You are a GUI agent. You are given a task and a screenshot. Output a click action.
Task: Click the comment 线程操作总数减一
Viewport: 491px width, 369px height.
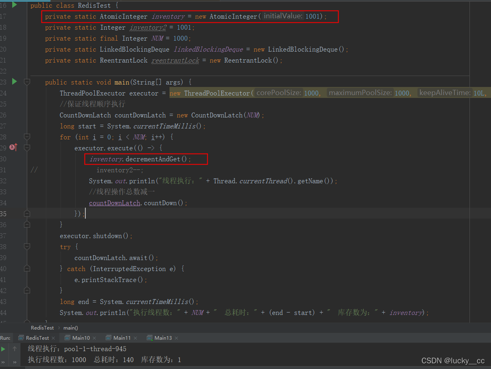[122, 192]
